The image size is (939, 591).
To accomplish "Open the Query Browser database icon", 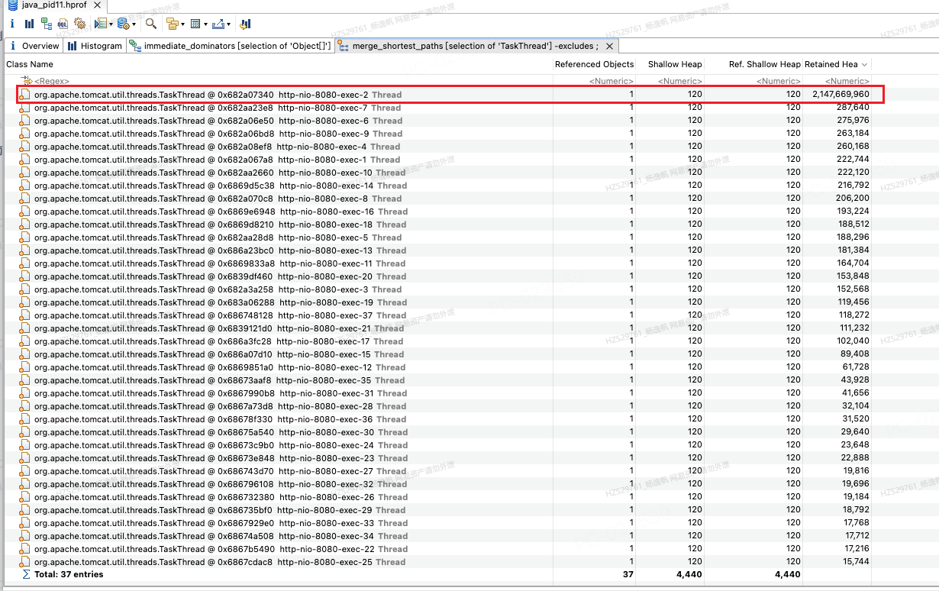I will pos(124,24).
